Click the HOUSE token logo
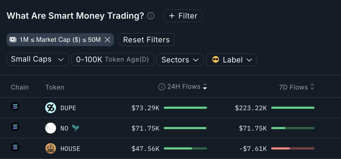The image size is (341, 159). click(x=51, y=148)
